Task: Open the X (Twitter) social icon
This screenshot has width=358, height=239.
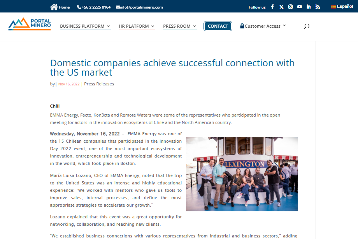Action: (281, 7)
